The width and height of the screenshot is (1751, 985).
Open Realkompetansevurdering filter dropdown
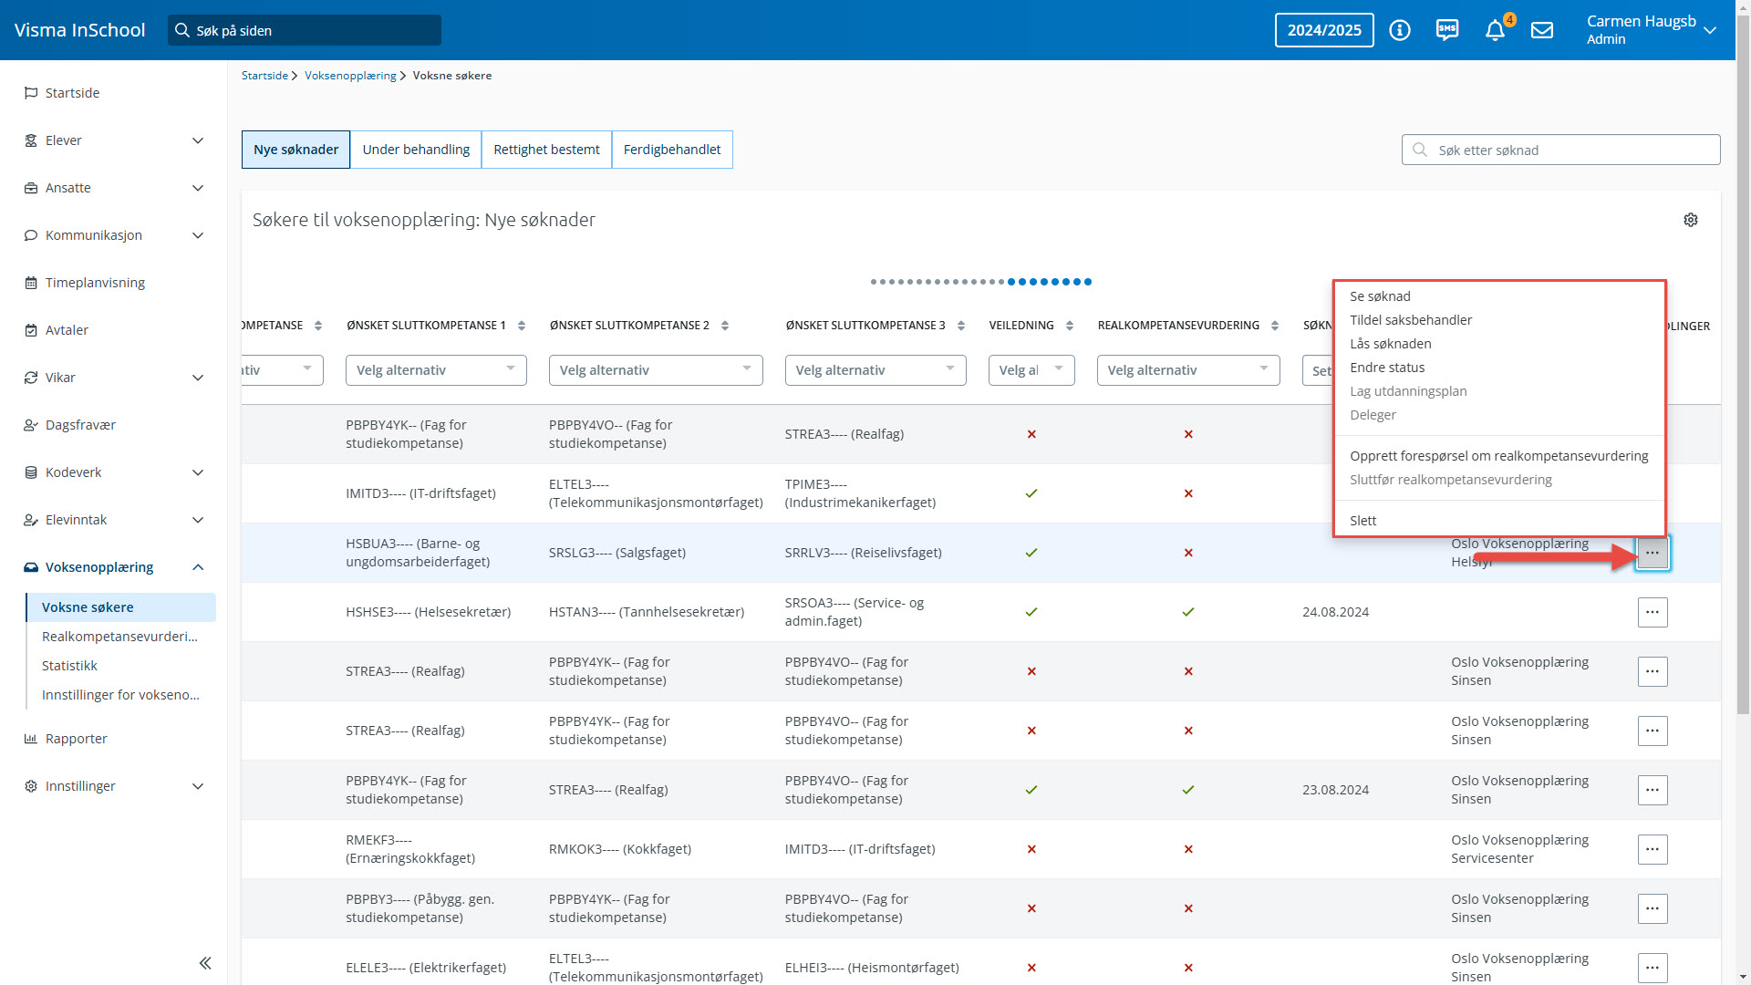pyautogui.click(x=1187, y=370)
